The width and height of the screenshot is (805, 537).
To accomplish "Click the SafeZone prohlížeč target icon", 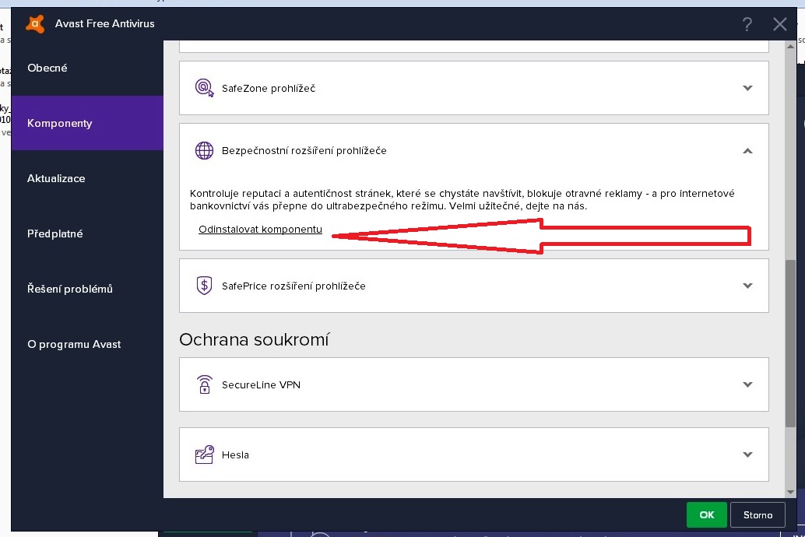I will 204,88.
